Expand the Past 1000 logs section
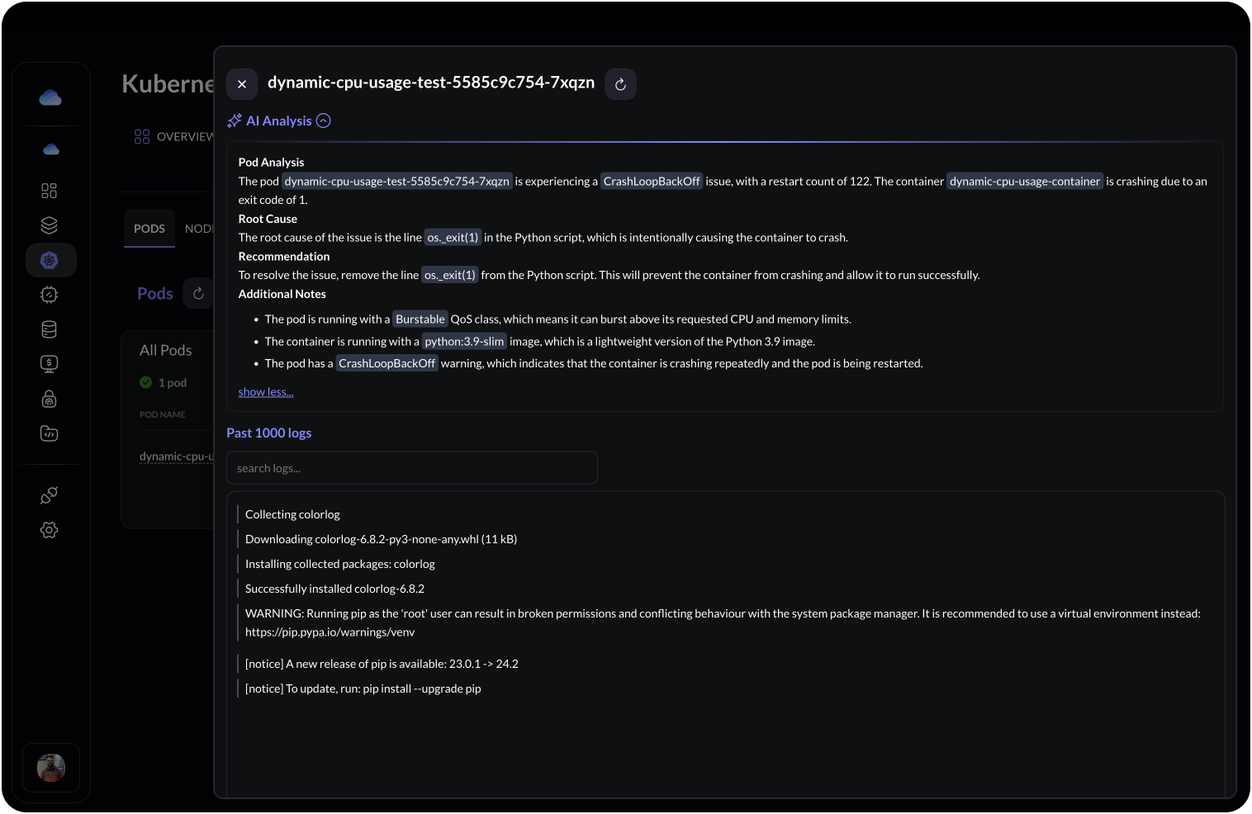This screenshot has width=1252, height=814. pos(269,432)
